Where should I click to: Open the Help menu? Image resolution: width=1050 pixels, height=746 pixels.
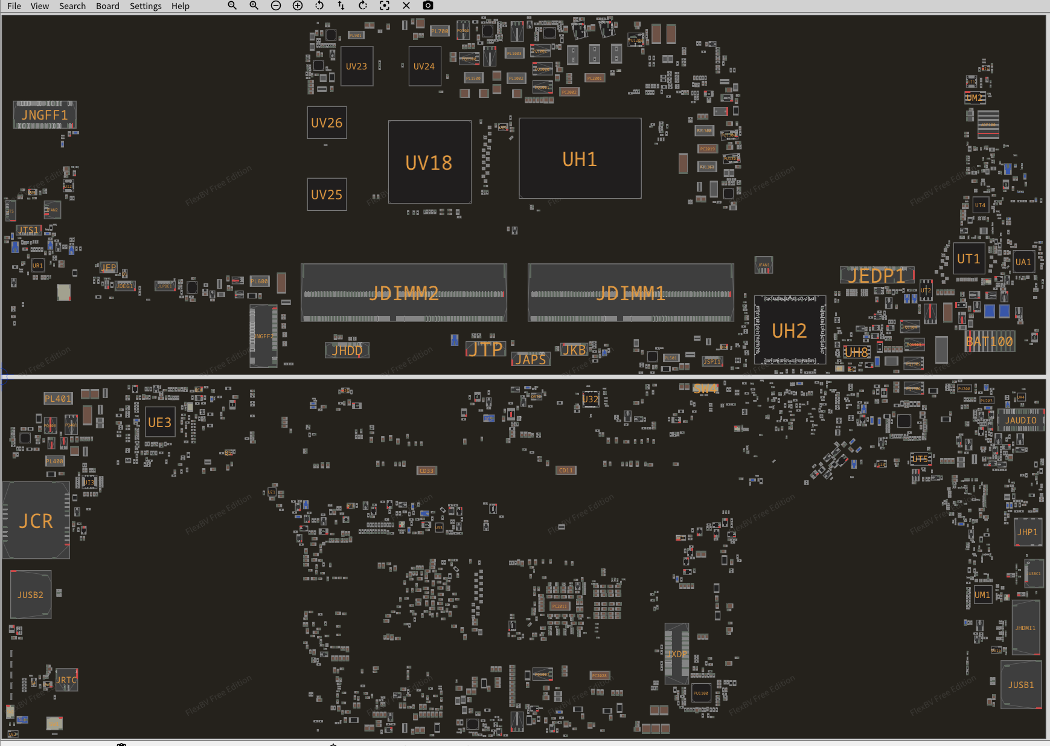[180, 6]
